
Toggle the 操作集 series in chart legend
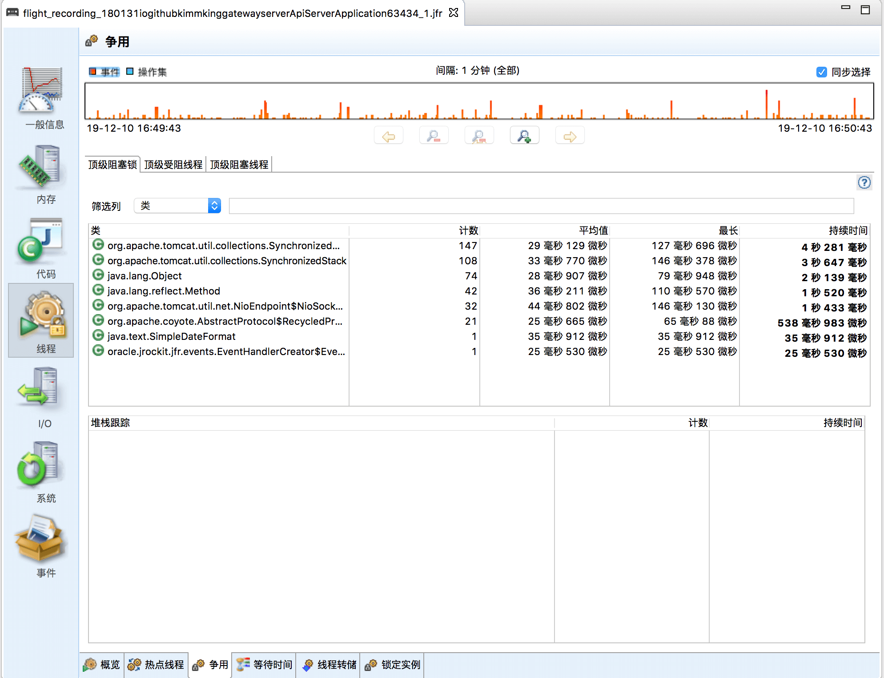(147, 72)
